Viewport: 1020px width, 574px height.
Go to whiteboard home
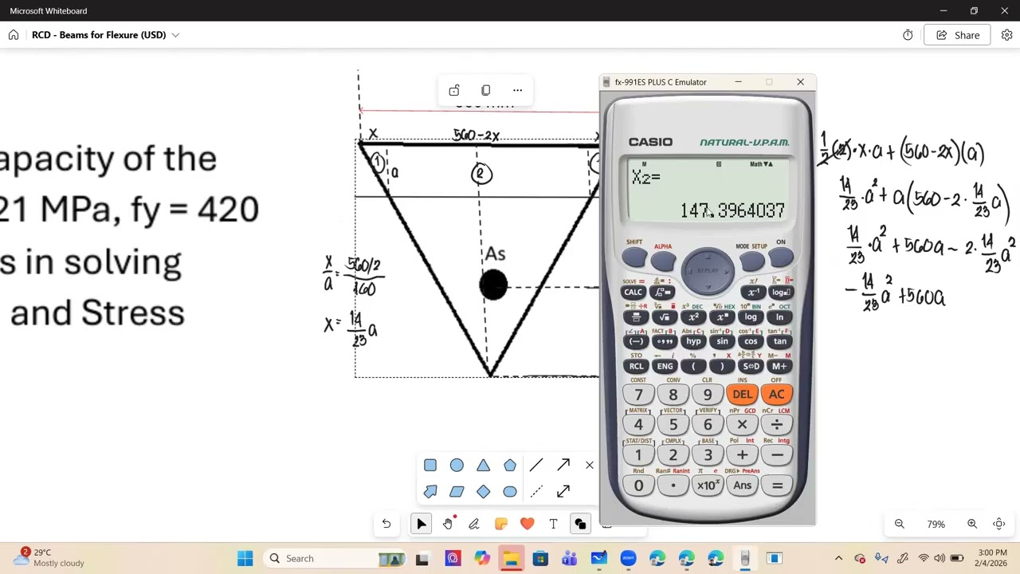pos(14,35)
